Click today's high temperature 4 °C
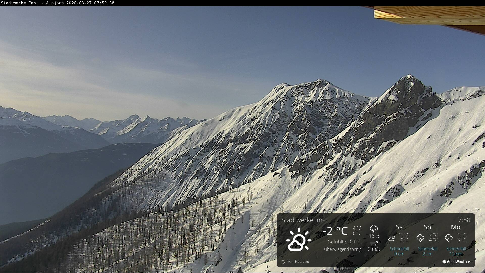Image resolution: width=485 pixels, height=273 pixels. click(357, 228)
